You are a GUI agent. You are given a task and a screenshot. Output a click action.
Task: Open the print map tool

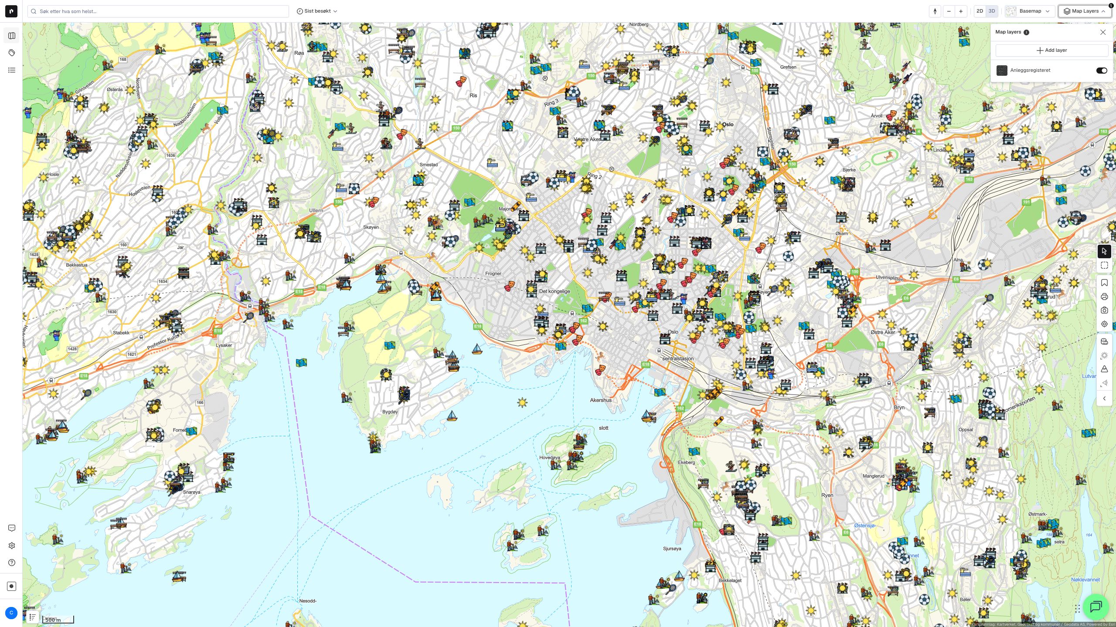[x=1104, y=297]
